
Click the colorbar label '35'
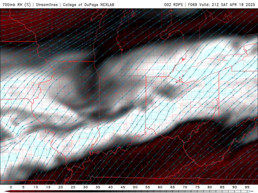[x=98, y=187]
